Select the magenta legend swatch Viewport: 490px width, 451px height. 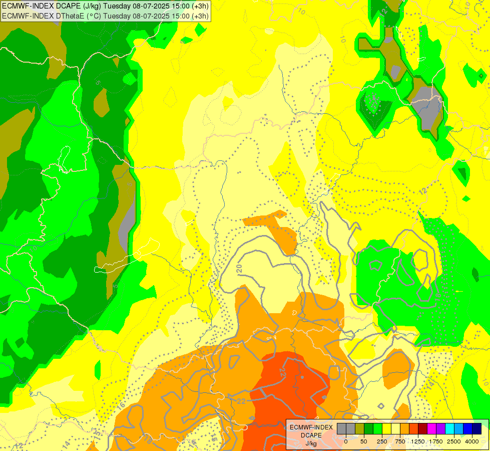click(x=432, y=428)
